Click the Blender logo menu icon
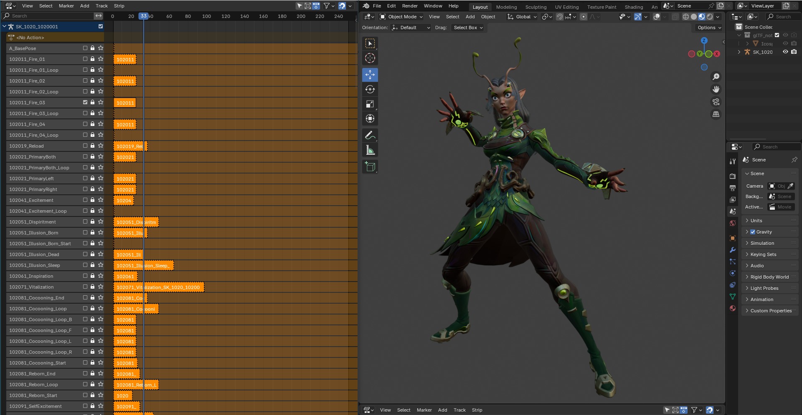Image resolution: width=802 pixels, height=415 pixels. 366,6
